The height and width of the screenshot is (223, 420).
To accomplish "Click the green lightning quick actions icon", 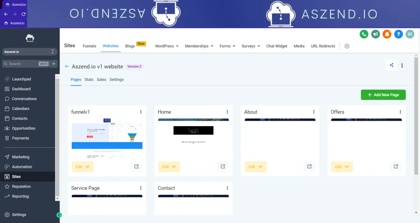I will [54, 64].
